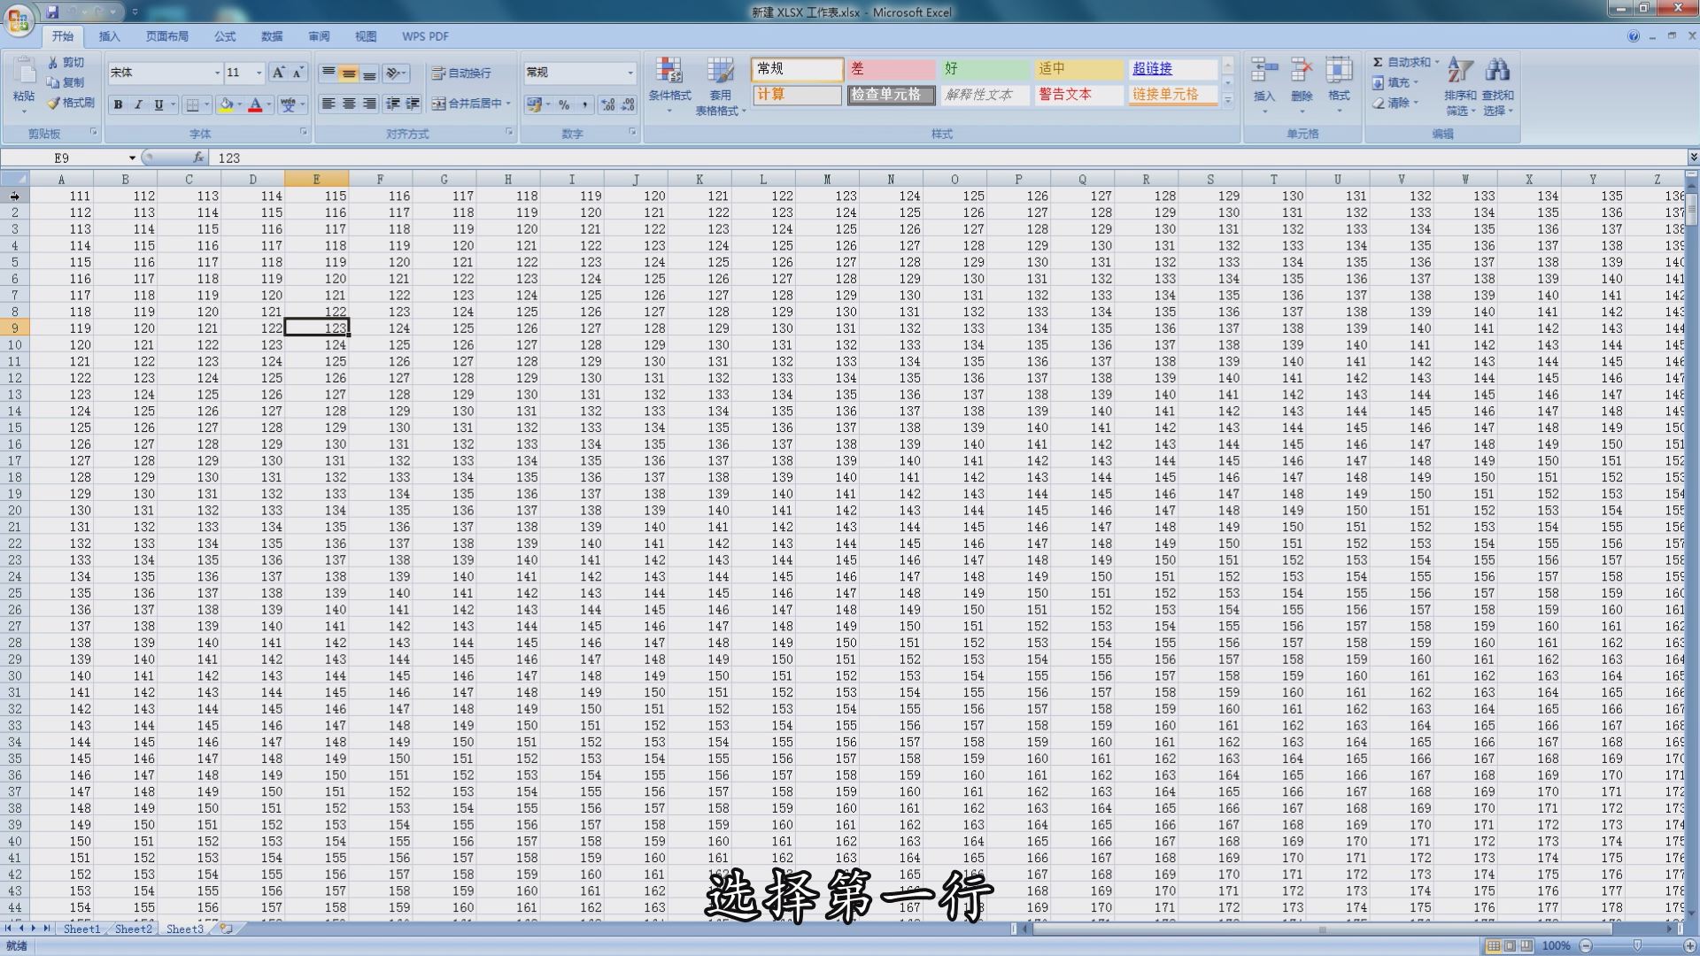1700x956 pixels.
Task: Open the font name 宋体 dropdown
Action: 217,73
